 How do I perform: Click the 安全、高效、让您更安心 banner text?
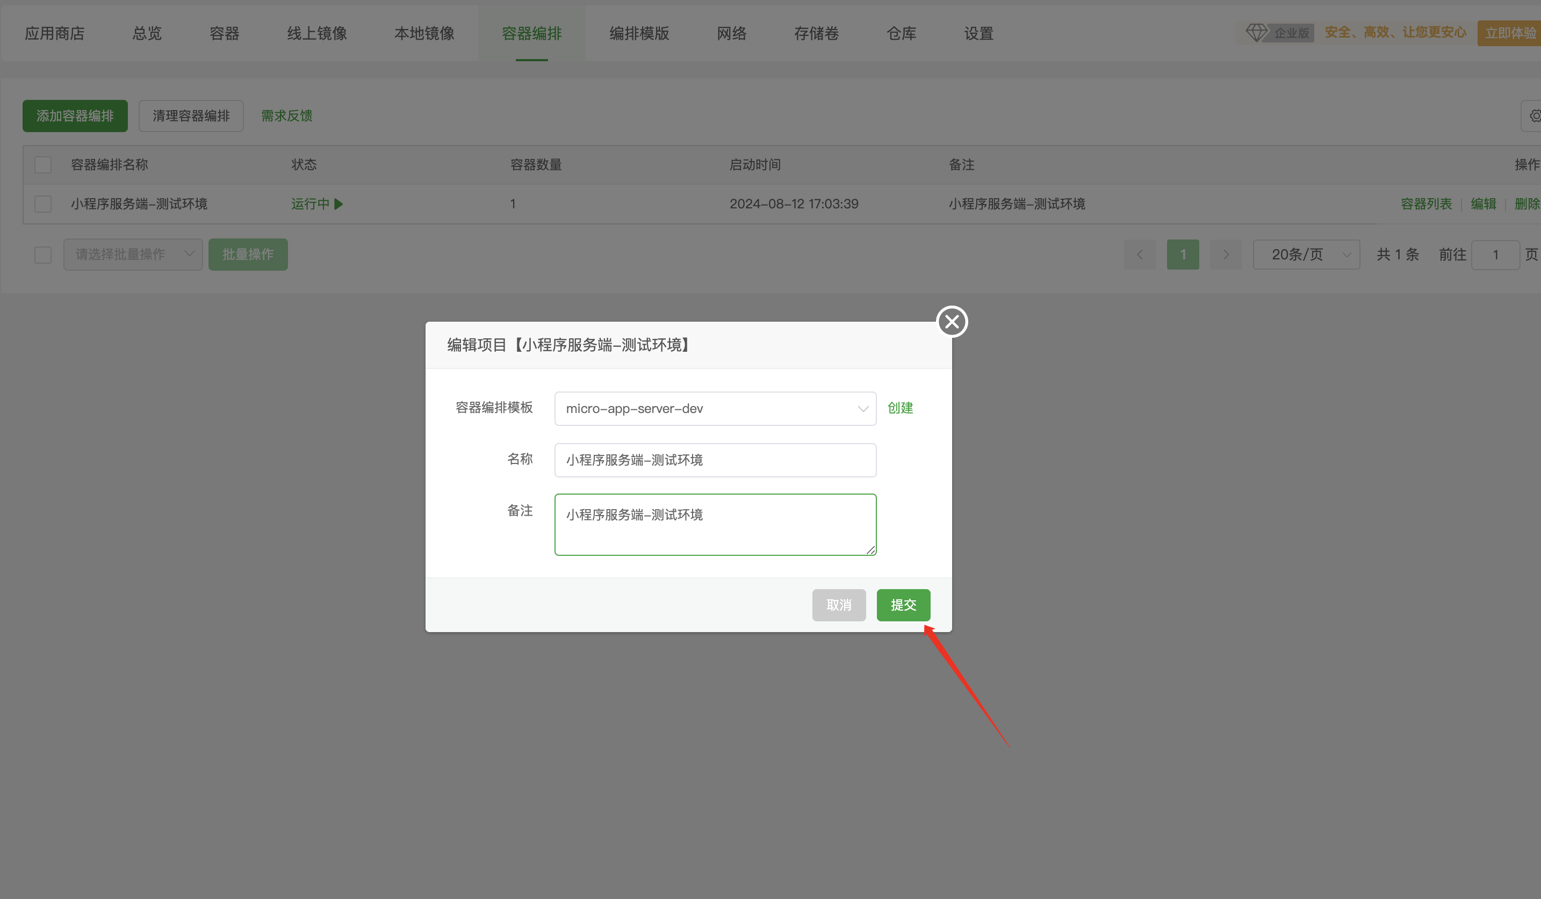tap(1395, 32)
